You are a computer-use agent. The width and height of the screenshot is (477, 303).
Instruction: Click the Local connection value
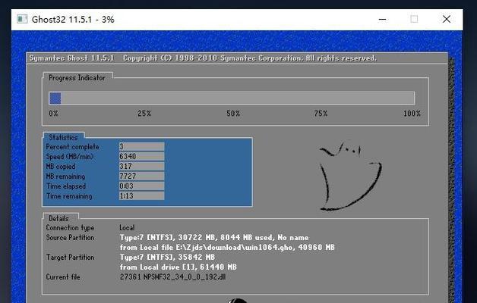pyautogui.click(x=127, y=228)
